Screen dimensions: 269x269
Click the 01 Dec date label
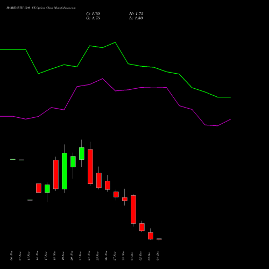pos(132,256)
